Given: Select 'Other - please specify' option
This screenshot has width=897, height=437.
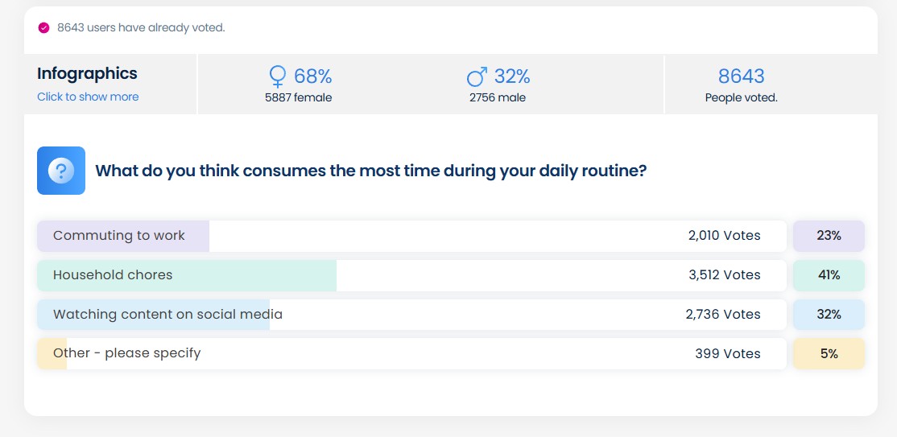Looking at the screenshot, I should [x=126, y=353].
